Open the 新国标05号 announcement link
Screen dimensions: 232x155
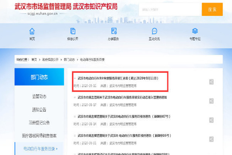[123, 154]
